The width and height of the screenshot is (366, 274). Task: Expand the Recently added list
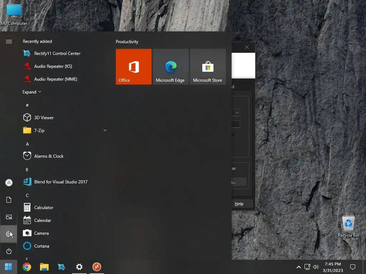[32, 92]
